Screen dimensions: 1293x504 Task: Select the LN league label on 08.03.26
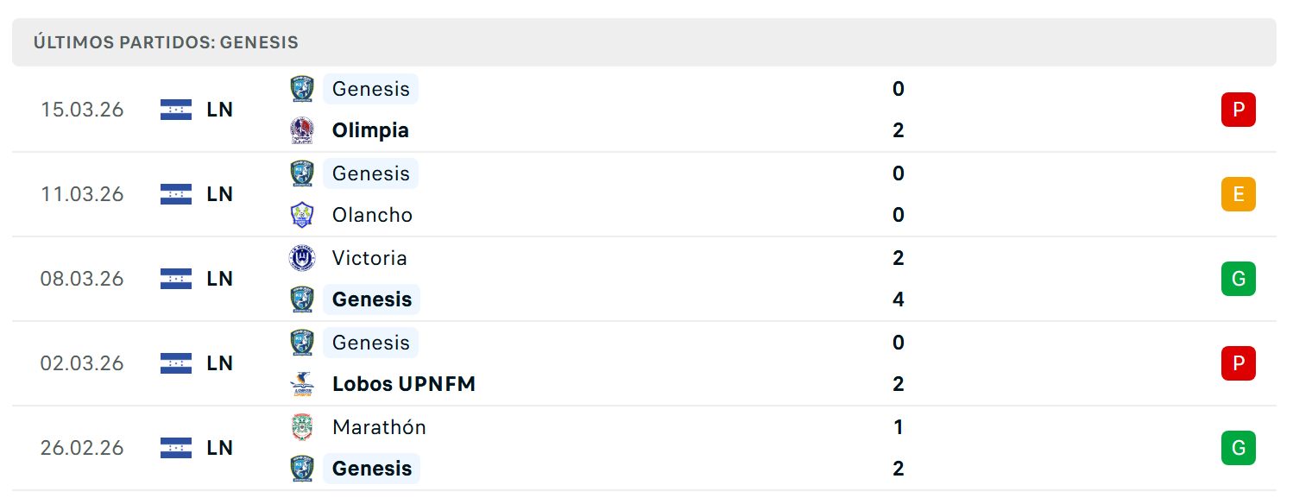(220, 279)
